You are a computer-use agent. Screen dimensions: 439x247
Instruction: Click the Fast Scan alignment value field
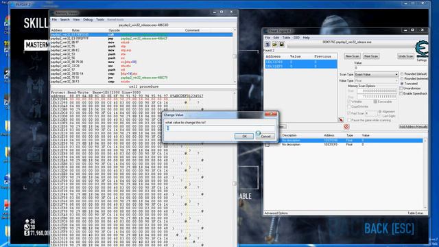[371, 113]
